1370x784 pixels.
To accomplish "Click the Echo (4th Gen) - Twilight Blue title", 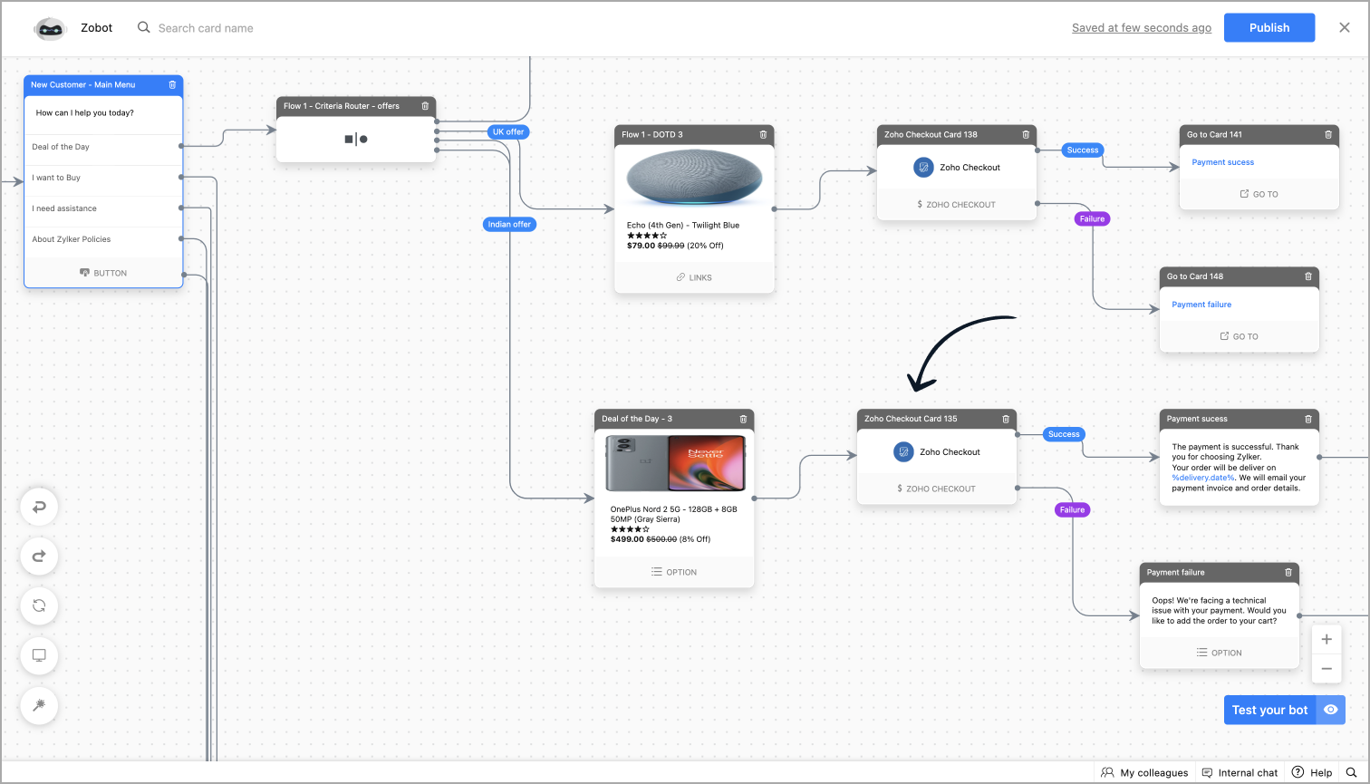I will point(683,226).
